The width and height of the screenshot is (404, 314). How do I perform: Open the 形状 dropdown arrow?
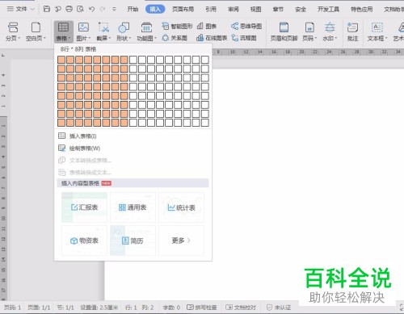pyautogui.click(x=129, y=38)
